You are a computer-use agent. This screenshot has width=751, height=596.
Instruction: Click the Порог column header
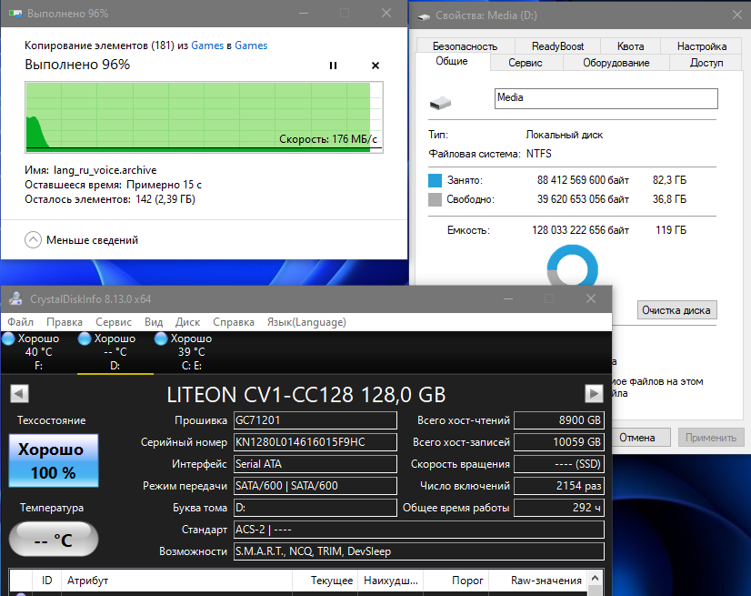click(456, 581)
